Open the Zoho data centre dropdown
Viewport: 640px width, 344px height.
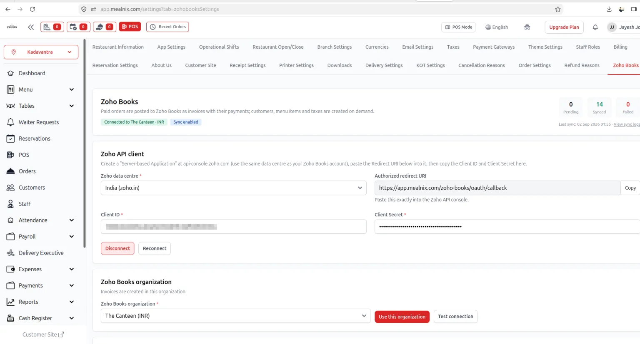point(233,188)
